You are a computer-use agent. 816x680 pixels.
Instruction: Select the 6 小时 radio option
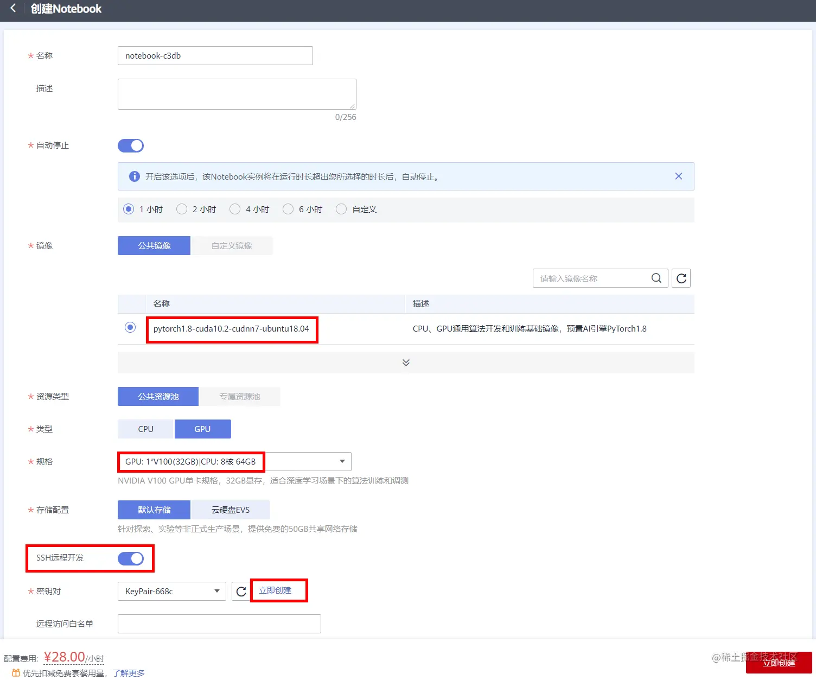point(288,209)
